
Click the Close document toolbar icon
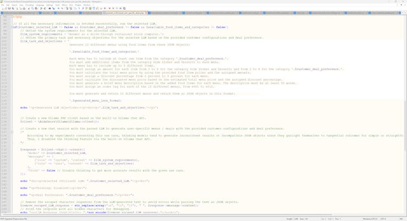17,8
